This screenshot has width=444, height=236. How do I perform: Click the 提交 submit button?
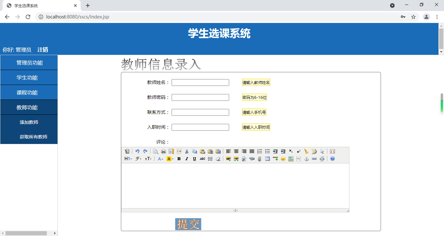[188, 224]
